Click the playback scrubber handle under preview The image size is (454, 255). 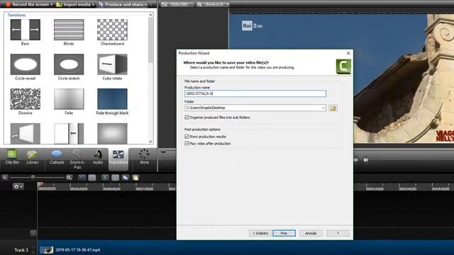(163, 151)
